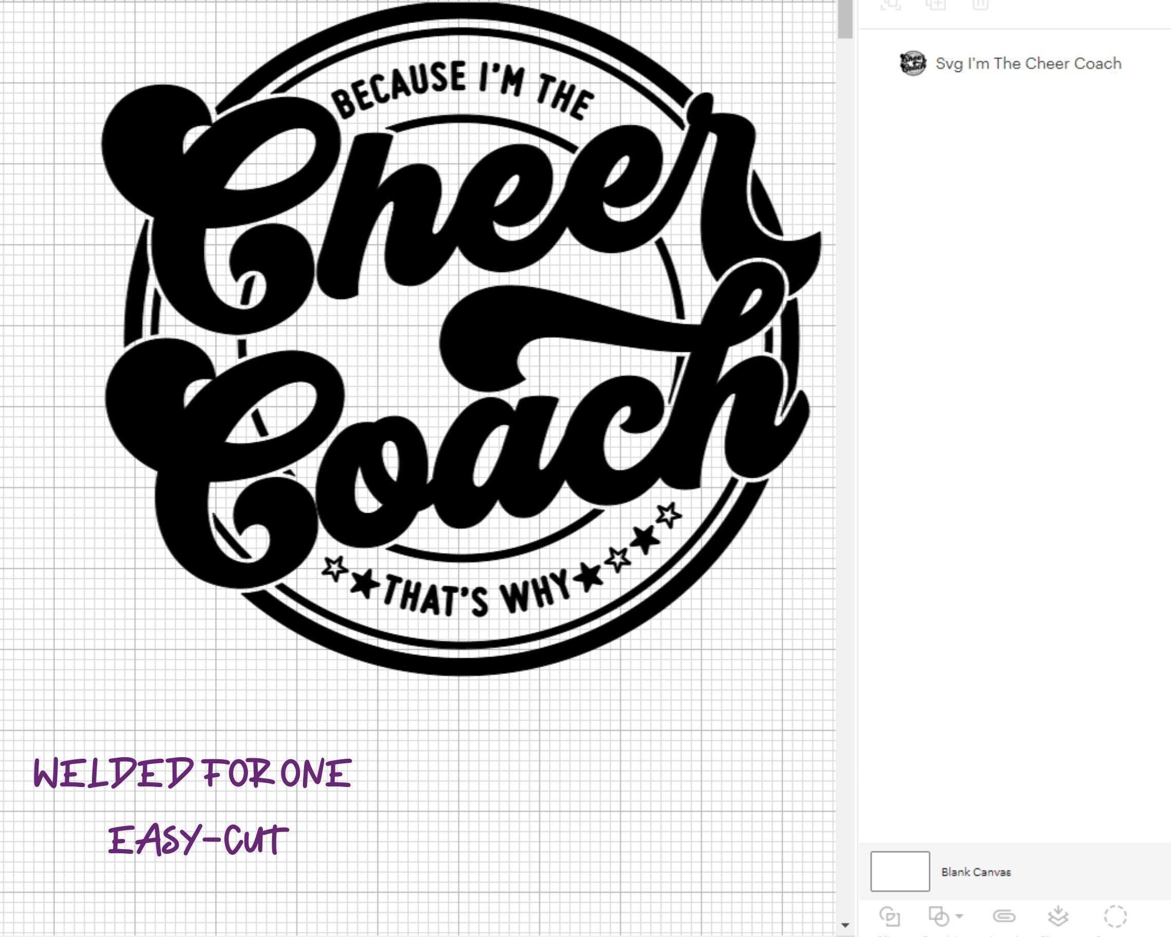This screenshot has height=937, width=1171.
Task: Select the Cheer Coach layer thumbnail
Action: point(913,64)
